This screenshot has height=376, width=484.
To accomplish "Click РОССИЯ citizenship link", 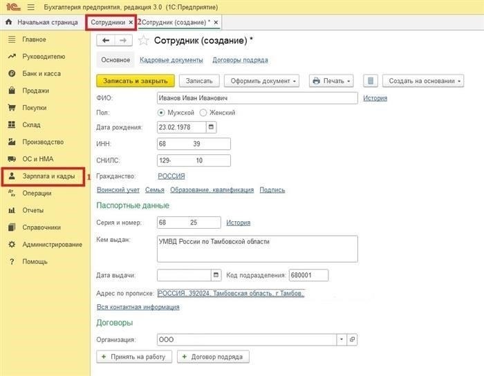I will tap(171, 176).
